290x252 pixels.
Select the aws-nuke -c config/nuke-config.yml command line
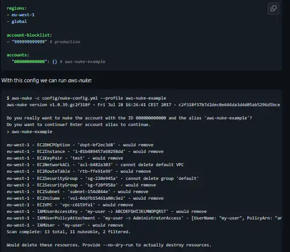[86, 98]
